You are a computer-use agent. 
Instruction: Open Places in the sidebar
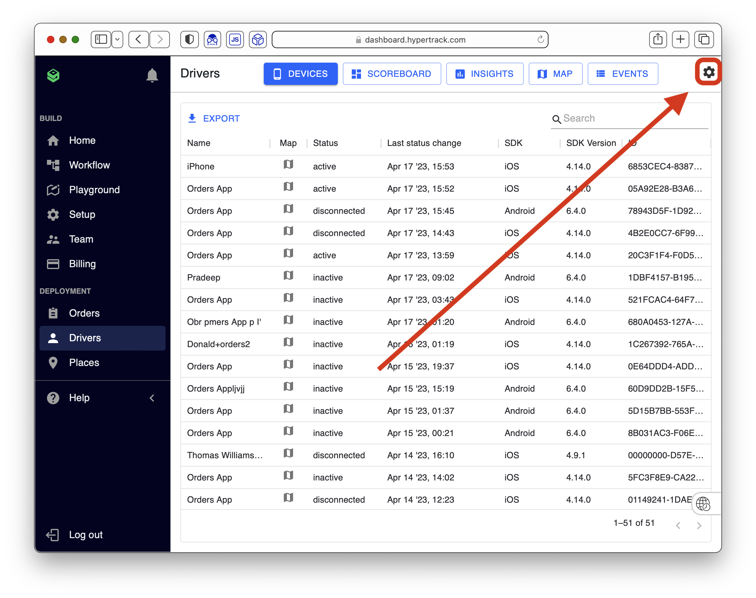[102, 362]
